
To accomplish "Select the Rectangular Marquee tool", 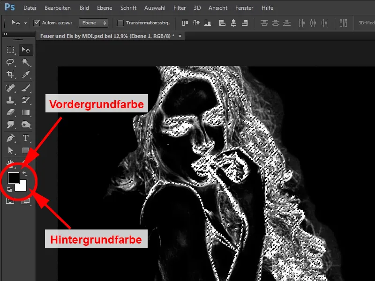I will [10, 50].
